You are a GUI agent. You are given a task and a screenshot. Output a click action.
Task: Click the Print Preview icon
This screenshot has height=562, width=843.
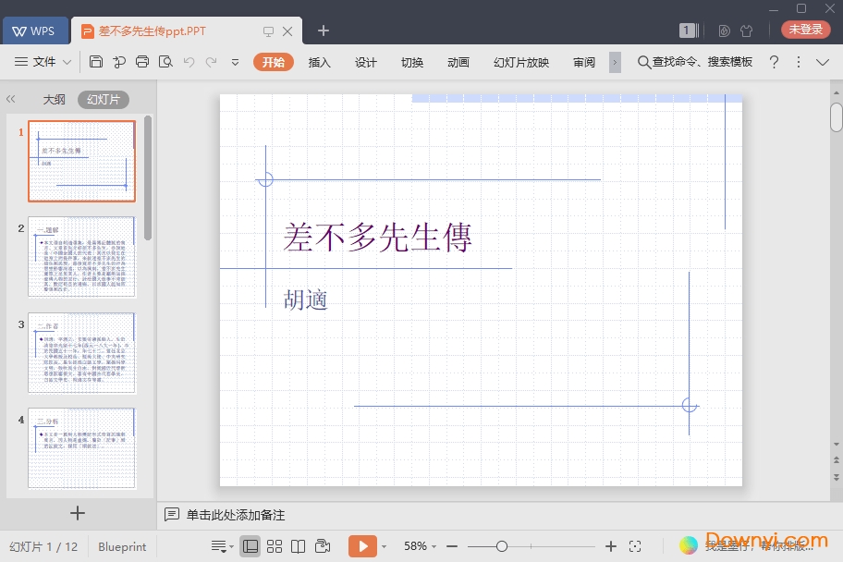[165, 62]
